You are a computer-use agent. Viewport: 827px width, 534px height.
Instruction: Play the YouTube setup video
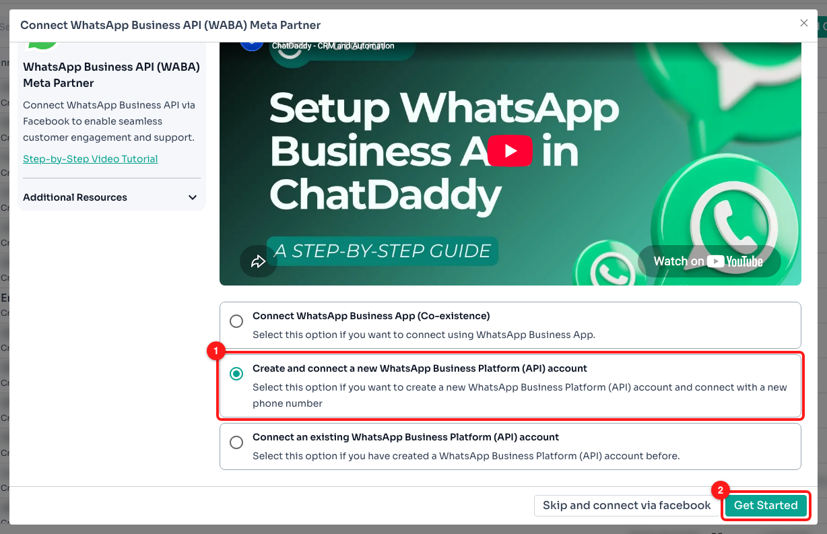(x=510, y=151)
